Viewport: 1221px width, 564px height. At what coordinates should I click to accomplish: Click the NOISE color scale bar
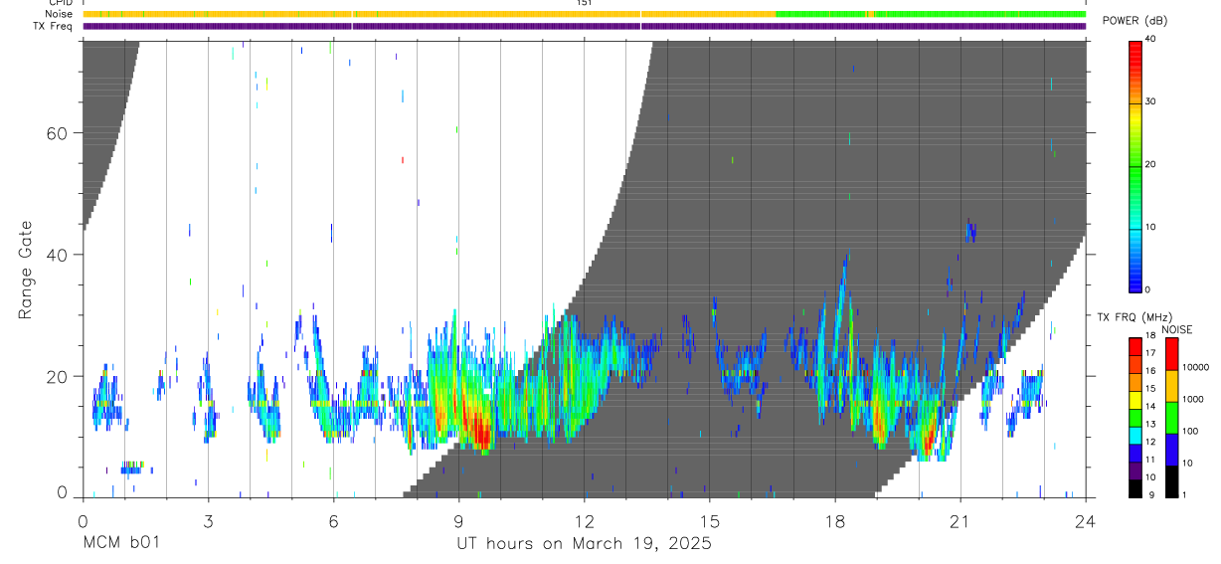tap(1172, 418)
